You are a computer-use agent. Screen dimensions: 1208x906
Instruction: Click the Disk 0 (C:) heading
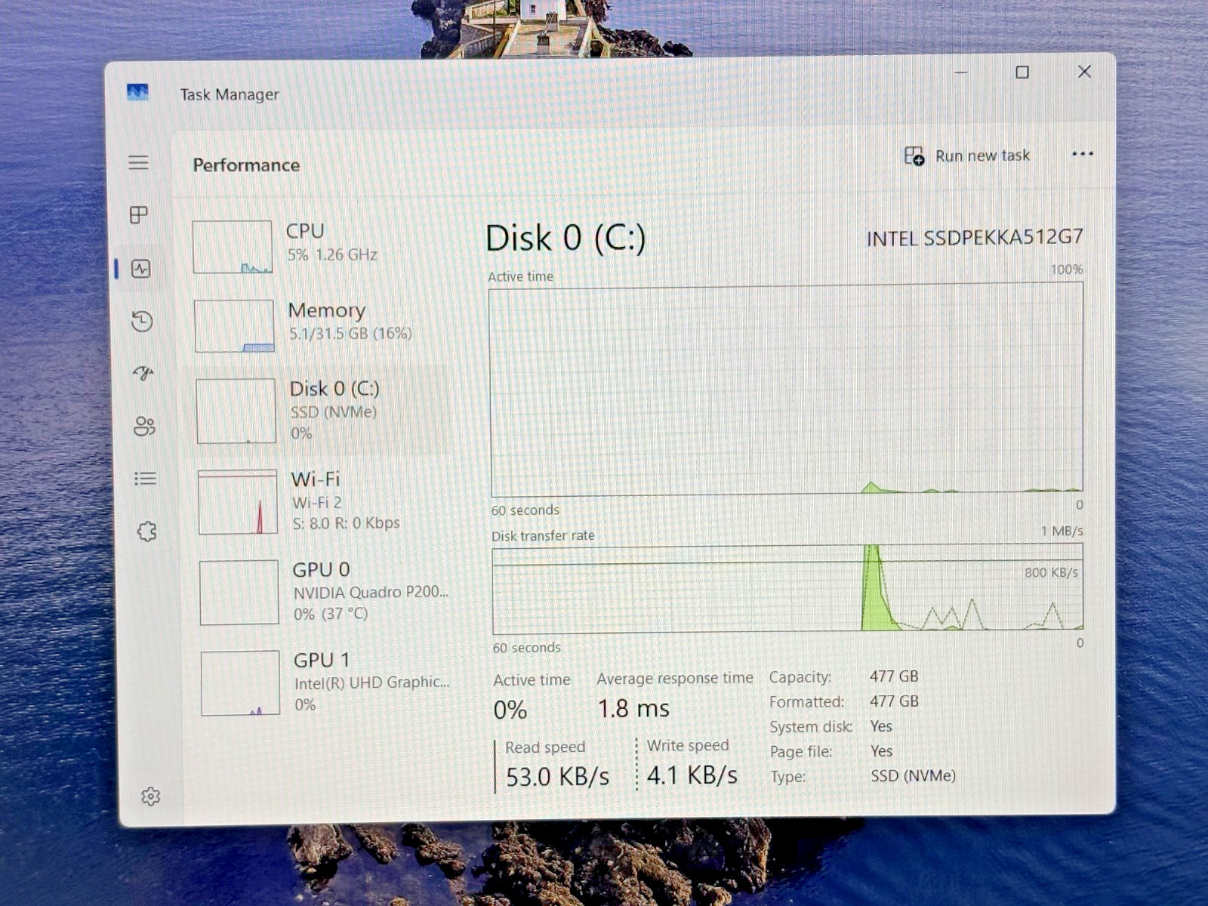[565, 239]
